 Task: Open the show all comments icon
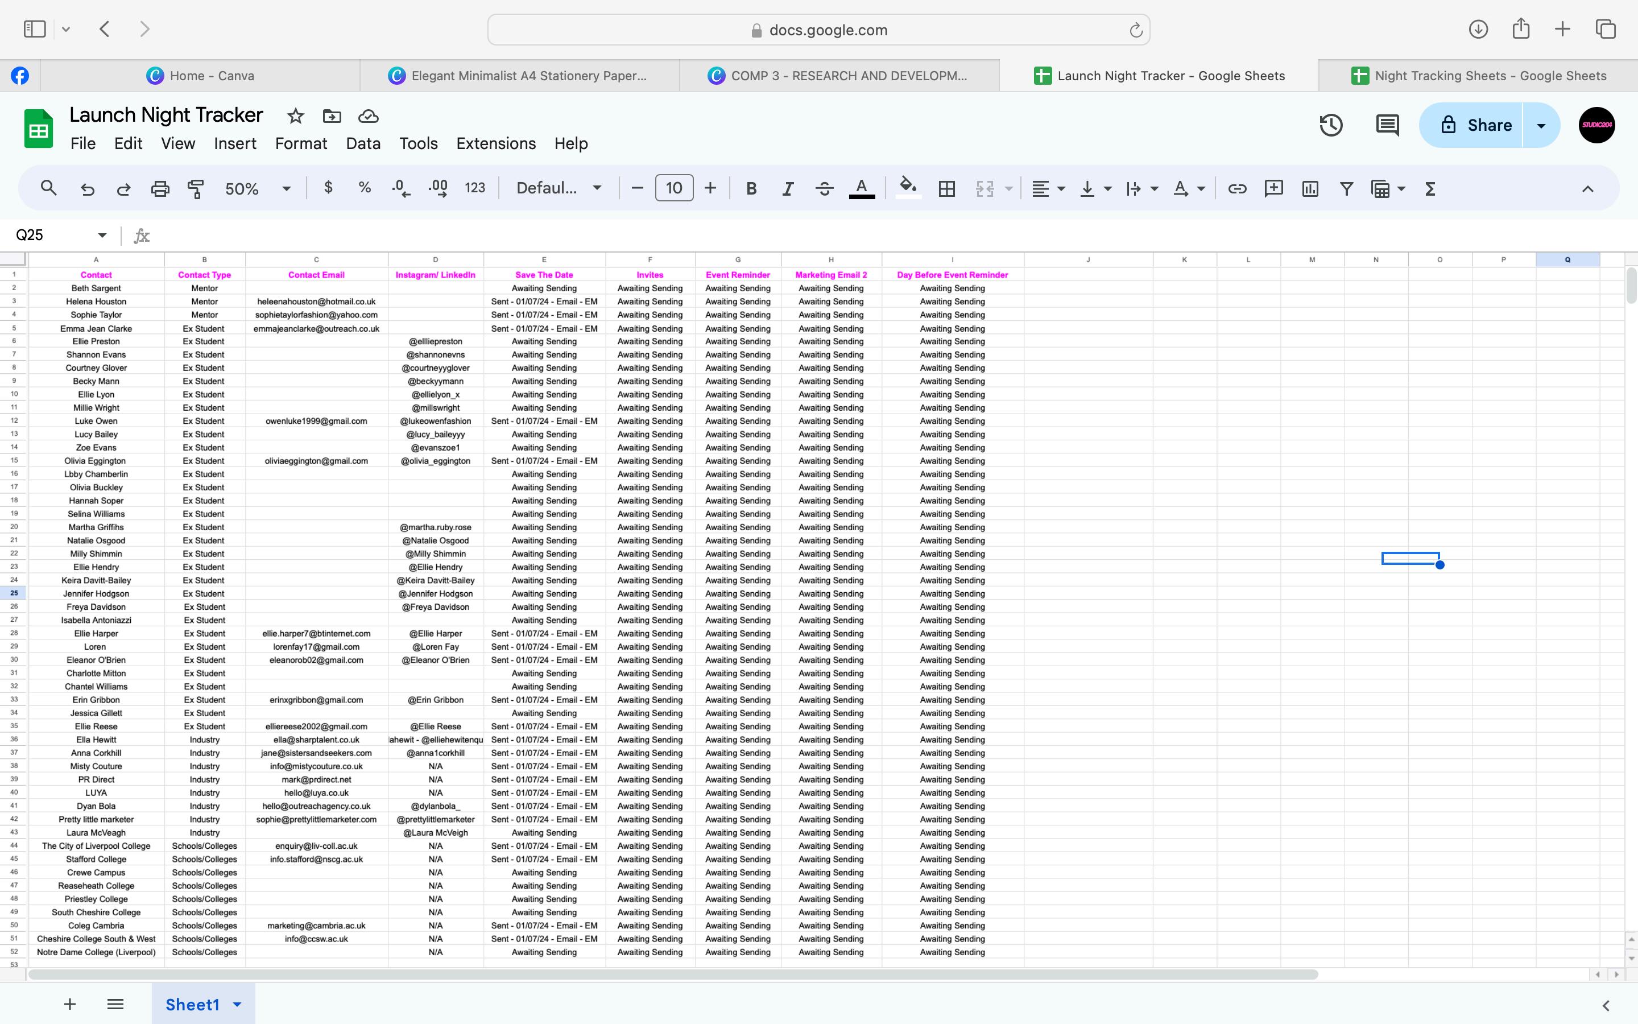[x=1387, y=125]
